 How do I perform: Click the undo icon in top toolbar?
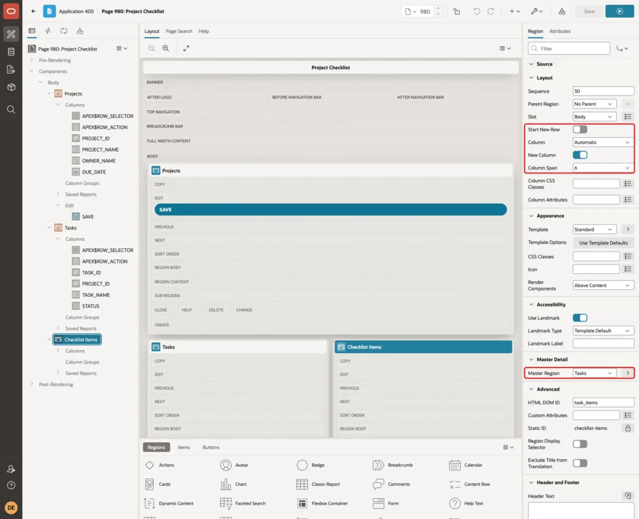(x=476, y=11)
